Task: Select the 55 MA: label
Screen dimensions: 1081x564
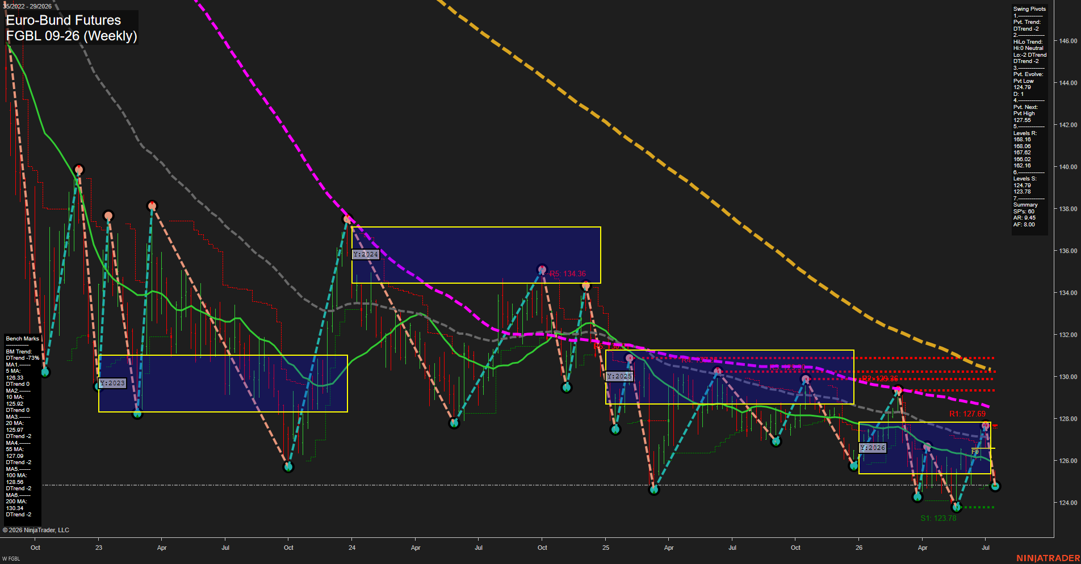Action: coord(15,449)
